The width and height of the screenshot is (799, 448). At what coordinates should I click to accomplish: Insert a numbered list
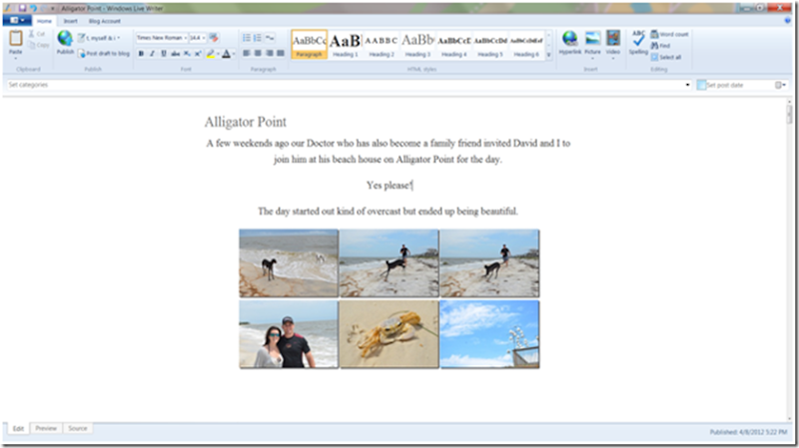(x=258, y=38)
